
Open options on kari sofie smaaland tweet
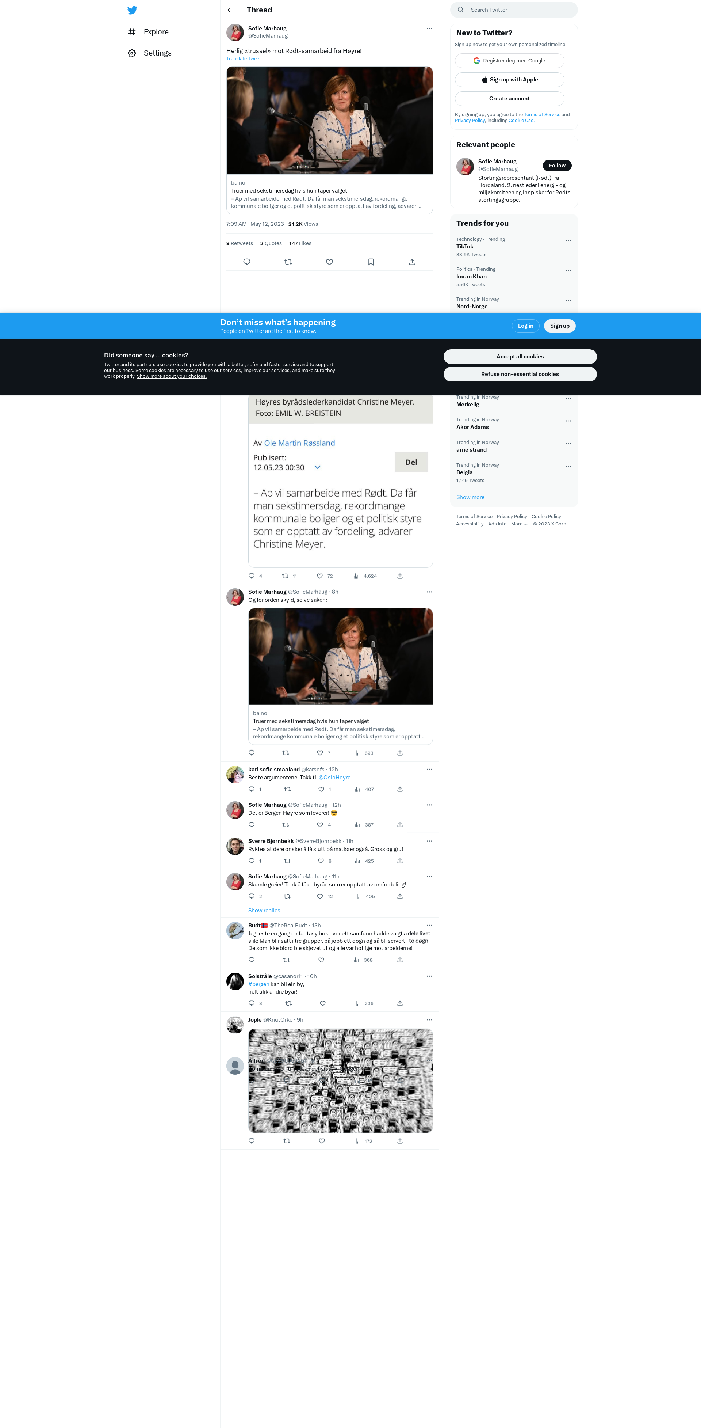[x=429, y=770]
